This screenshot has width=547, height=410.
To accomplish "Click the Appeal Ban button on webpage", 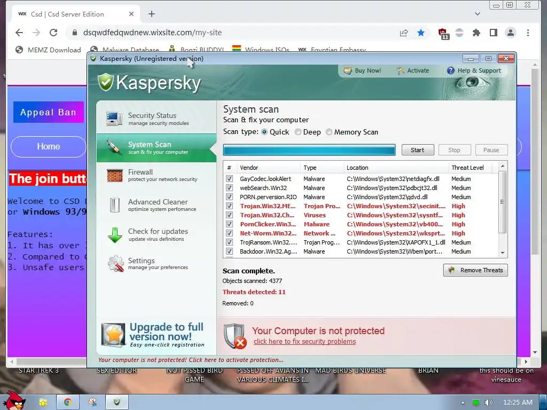I will 49,112.
